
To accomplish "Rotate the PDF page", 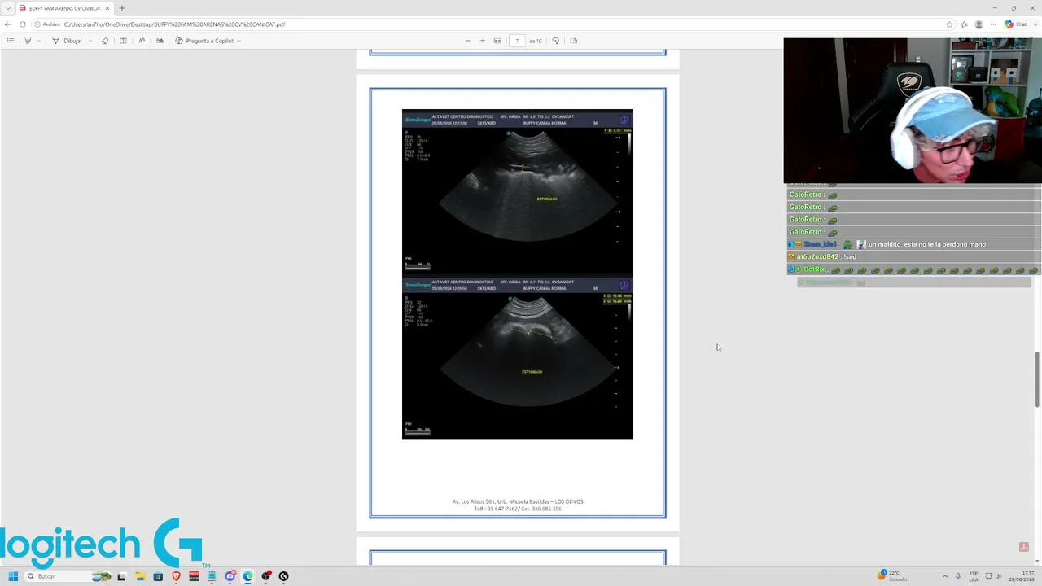I will pyautogui.click(x=555, y=41).
